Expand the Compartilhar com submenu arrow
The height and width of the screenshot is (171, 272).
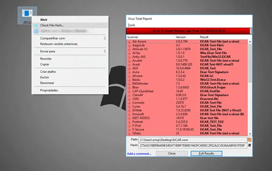click(105, 38)
